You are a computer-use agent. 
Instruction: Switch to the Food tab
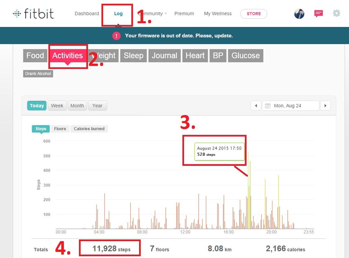coord(35,55)
